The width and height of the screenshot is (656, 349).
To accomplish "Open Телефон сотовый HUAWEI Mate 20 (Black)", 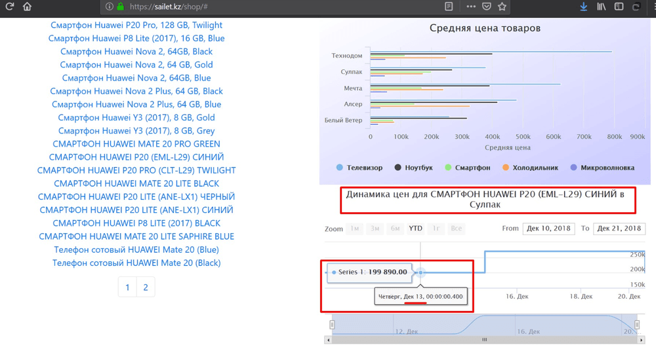I will pyautogui.click(x=136, y=263).
